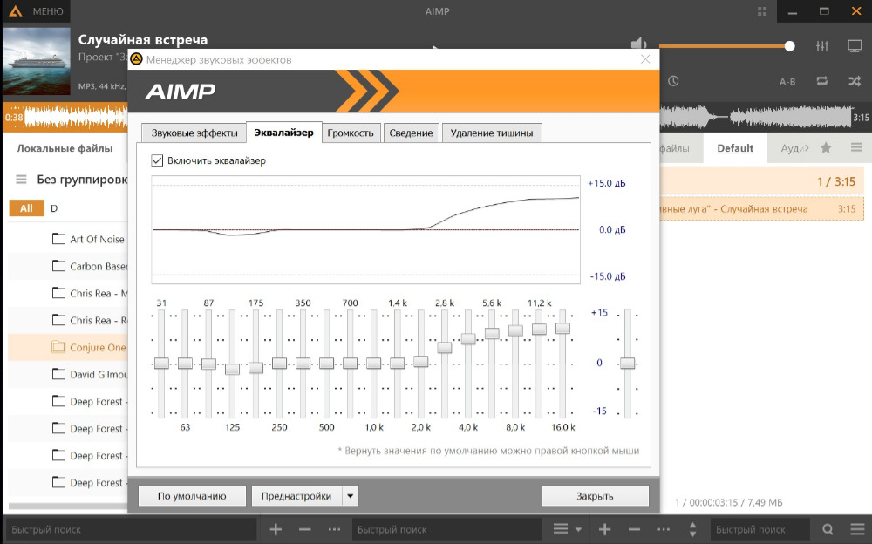Open the bottom-right hamburger menu icon
Image resolution: width=872 pixels, height=544 pixels.
click(857, 529)
